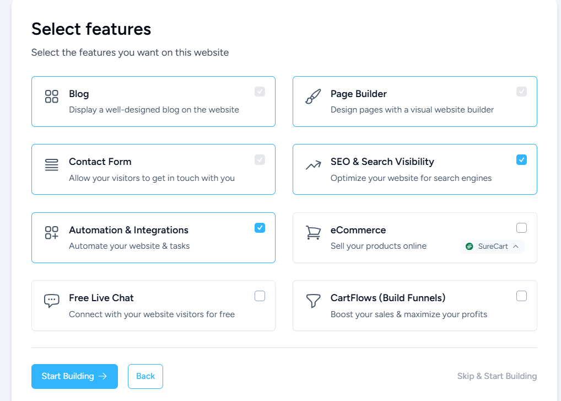Uncheck the Automation & Integrations checkbox
561x401 pixels.
pos(260,228)
